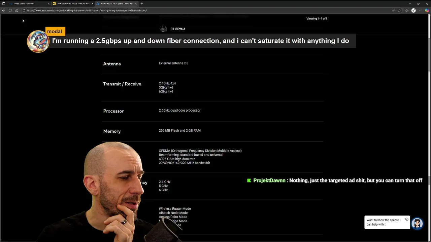The width and height of the screenshot is (431, 242).
Task: Click '2.6GHz quad-core processor' text
Action: click(x=179, y=110)
